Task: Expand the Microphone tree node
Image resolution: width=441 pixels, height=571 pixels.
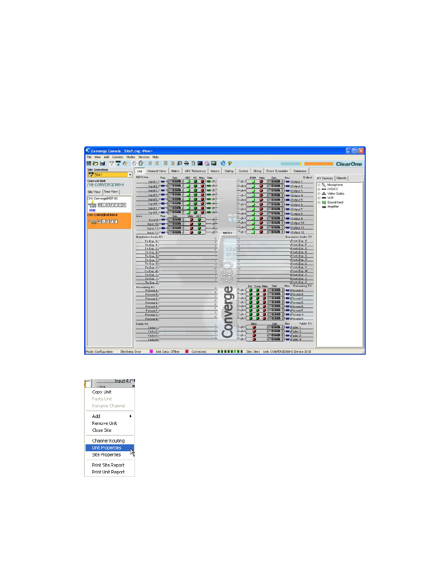Action: pos(318,185)
